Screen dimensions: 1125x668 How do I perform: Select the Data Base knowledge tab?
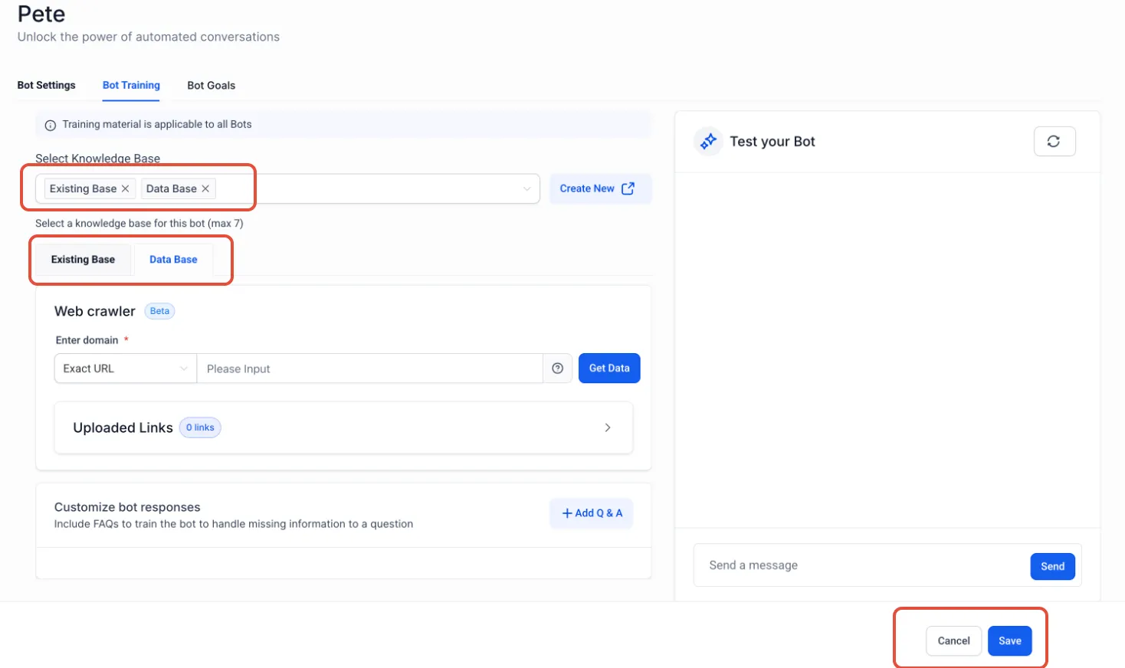click(173, 260)
